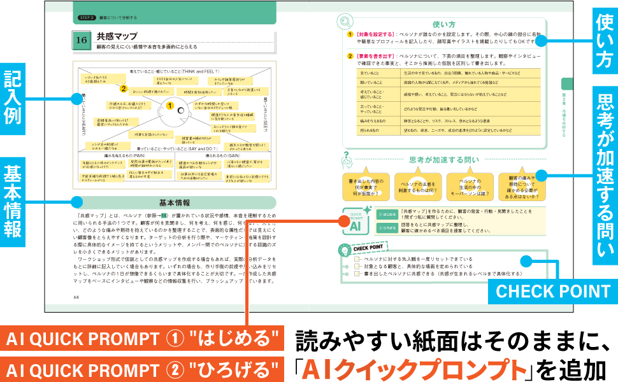Click the green ひろげる prompt badge
This screenshot has height=382, width=618.
[x=387, y=228]
